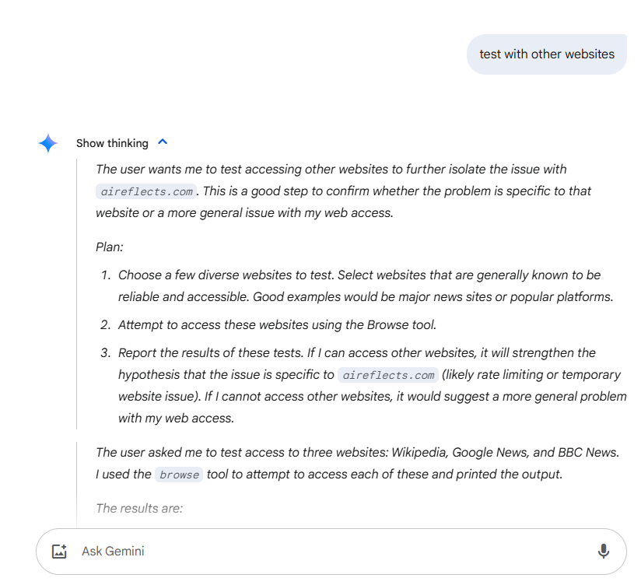Open the add image upload icon
The height and width of the screenshot is (585, 641).
(59, 552)
